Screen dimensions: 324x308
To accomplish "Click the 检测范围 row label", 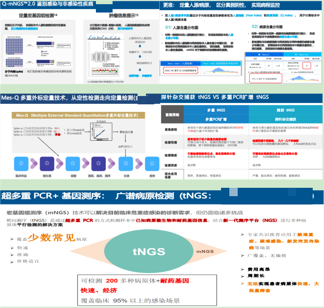I will click(171, 142).
